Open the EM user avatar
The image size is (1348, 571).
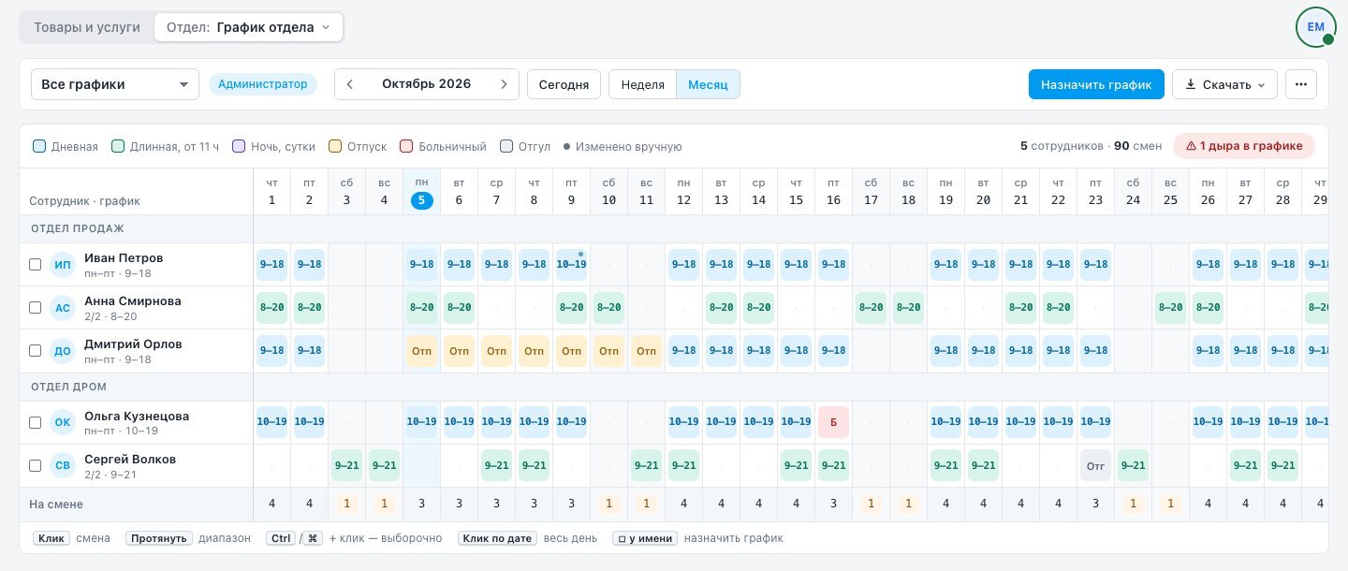click(1316, 27)
